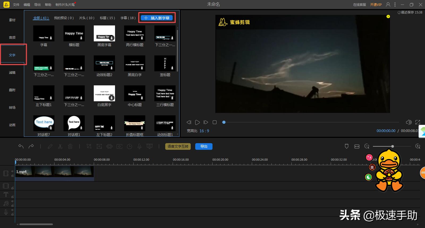Image resolution: width=425 pixels, height=228 pixels.
Task: Click the trash delete icon
Action: (x=70, y=146)
